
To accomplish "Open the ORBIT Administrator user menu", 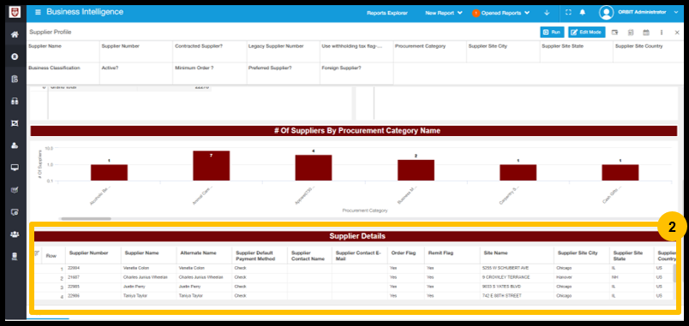I will pyautogui.click(x=638, y=12).
